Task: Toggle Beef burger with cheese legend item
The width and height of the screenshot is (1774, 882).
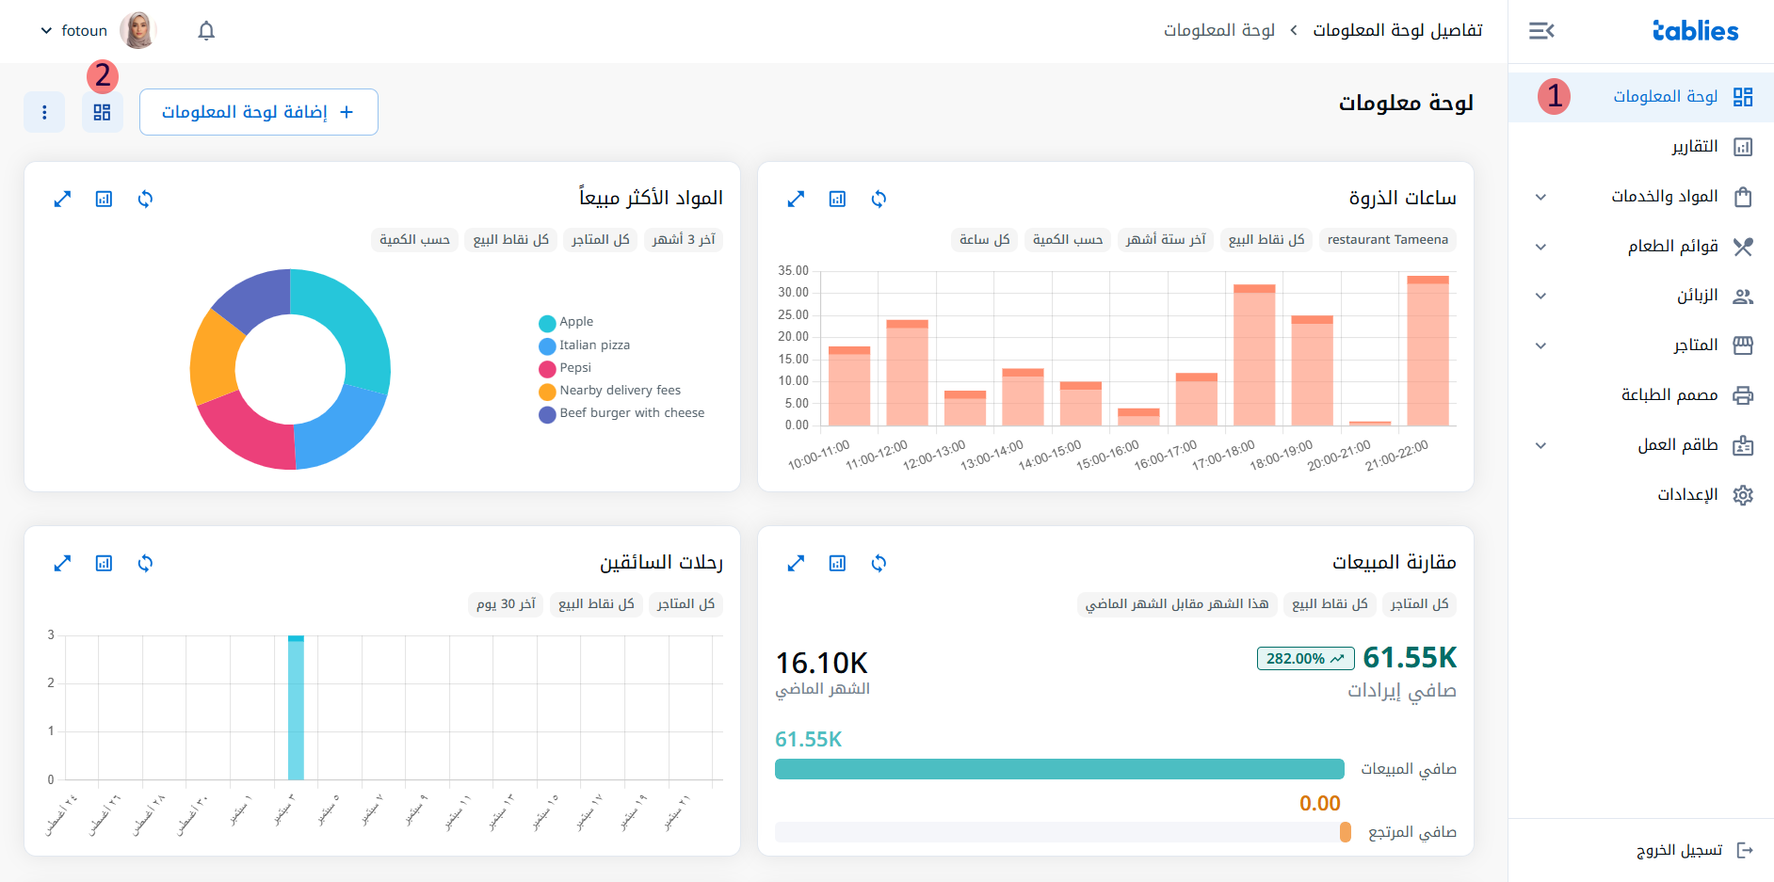Action: (621, 413)
